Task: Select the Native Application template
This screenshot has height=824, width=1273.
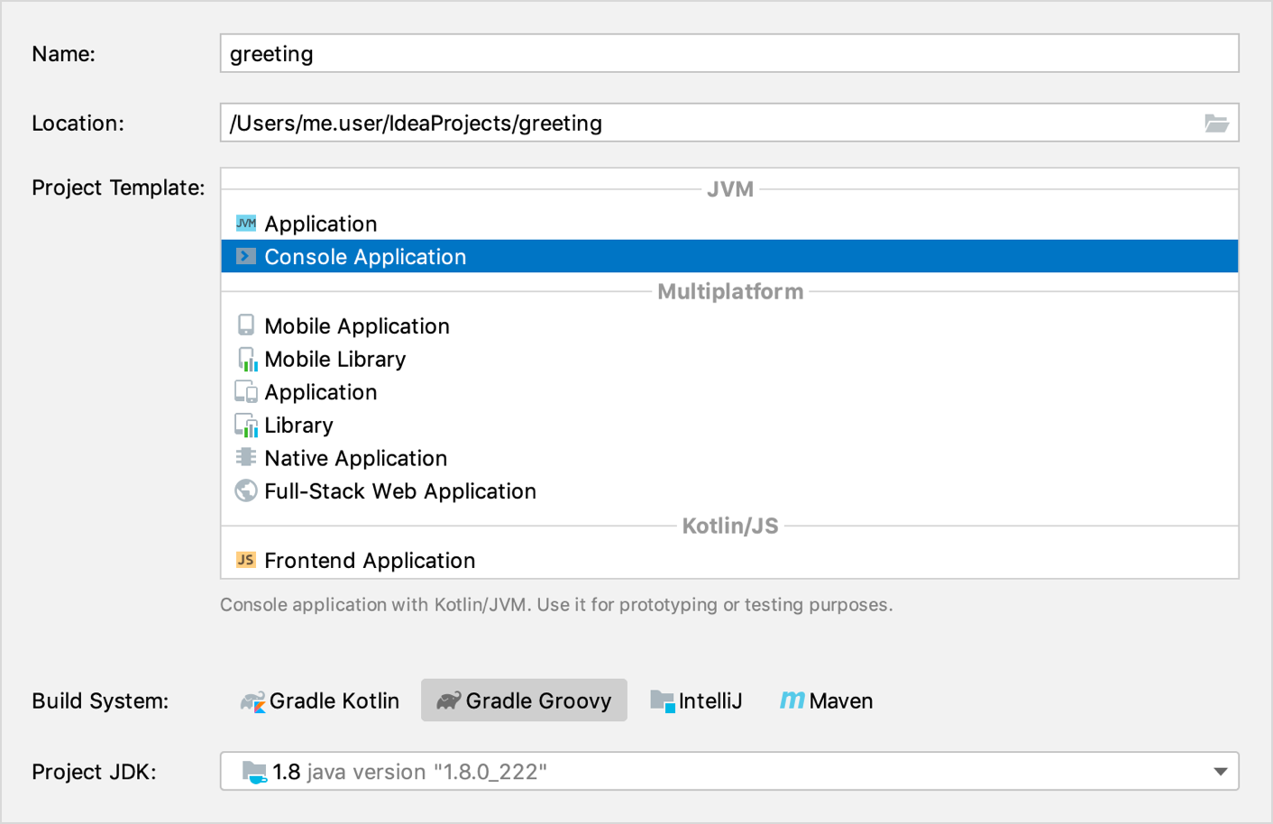Action: [x=729, y=458]
